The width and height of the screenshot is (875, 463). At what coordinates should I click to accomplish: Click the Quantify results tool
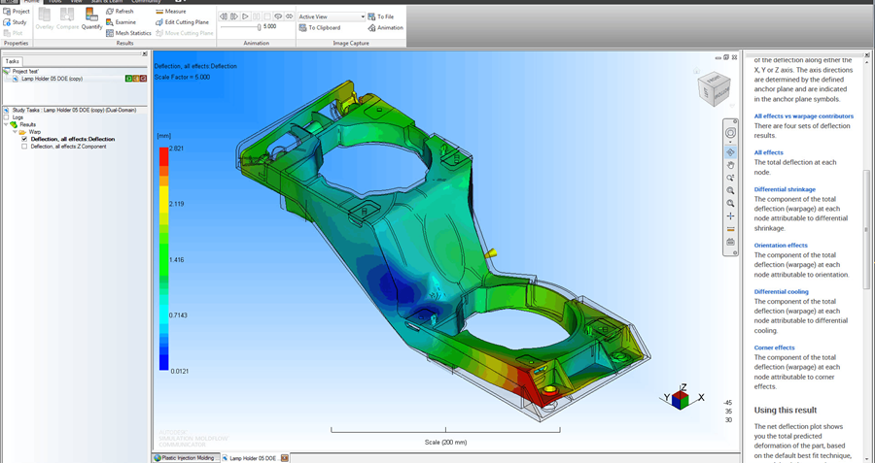click(x=91, y=18)
